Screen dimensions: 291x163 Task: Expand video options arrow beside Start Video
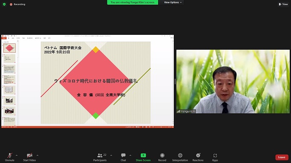pos(37,155)
